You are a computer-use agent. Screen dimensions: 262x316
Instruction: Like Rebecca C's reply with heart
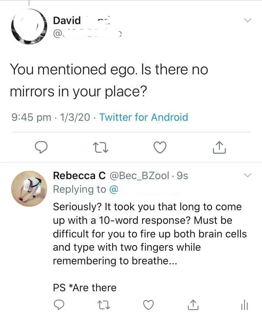pyautogui.click(x=148, y=305)
